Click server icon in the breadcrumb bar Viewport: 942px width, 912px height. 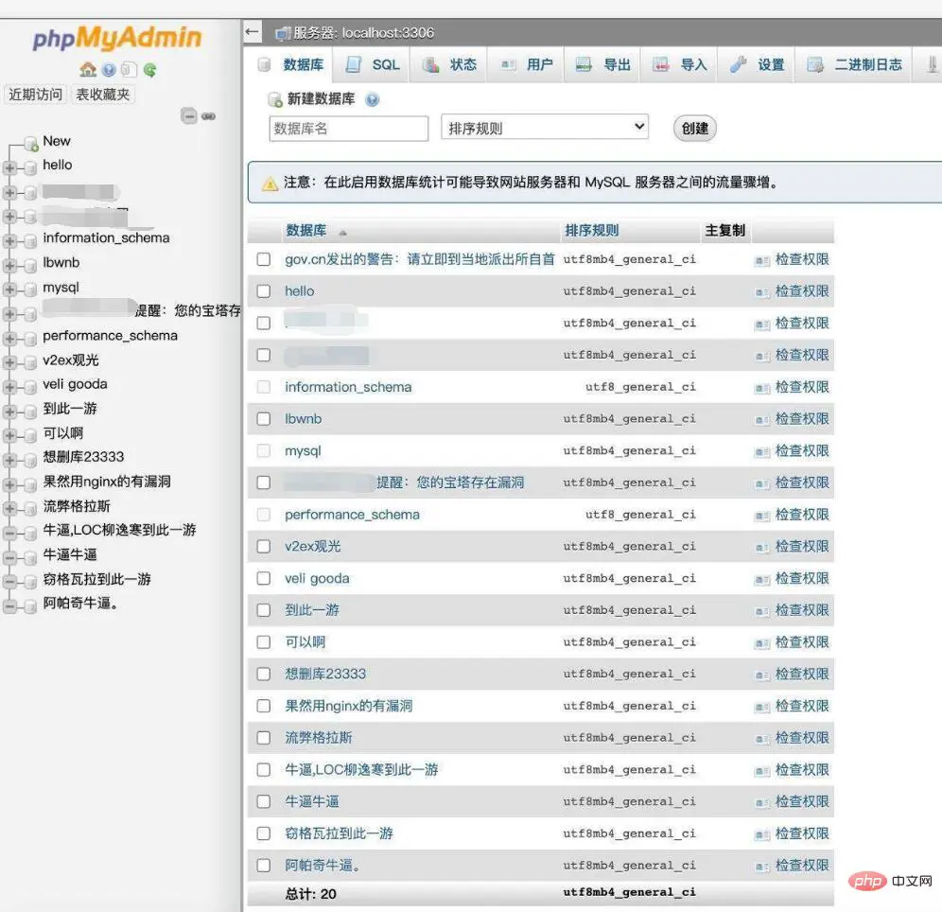pos(283,34)
